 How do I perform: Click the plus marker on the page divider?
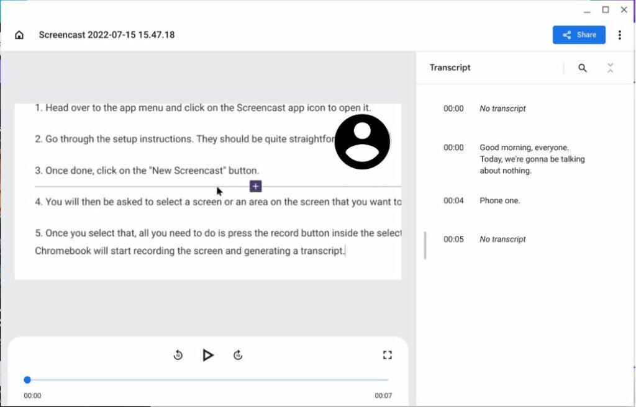coord(255,186)
